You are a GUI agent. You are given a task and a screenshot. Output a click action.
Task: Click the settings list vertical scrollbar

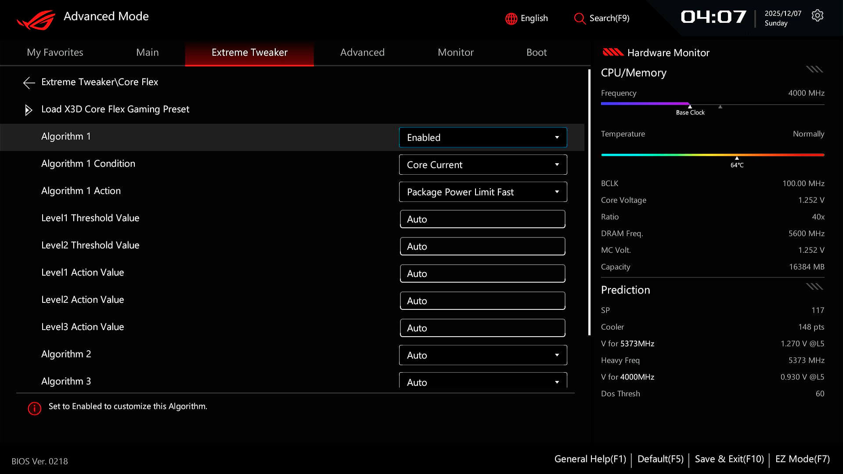pyautogui.click(x=589, y=202)
